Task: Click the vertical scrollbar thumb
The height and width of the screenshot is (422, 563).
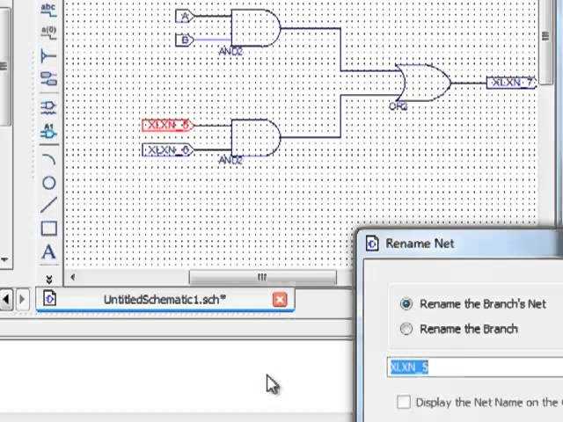Action: pos(546,42)
